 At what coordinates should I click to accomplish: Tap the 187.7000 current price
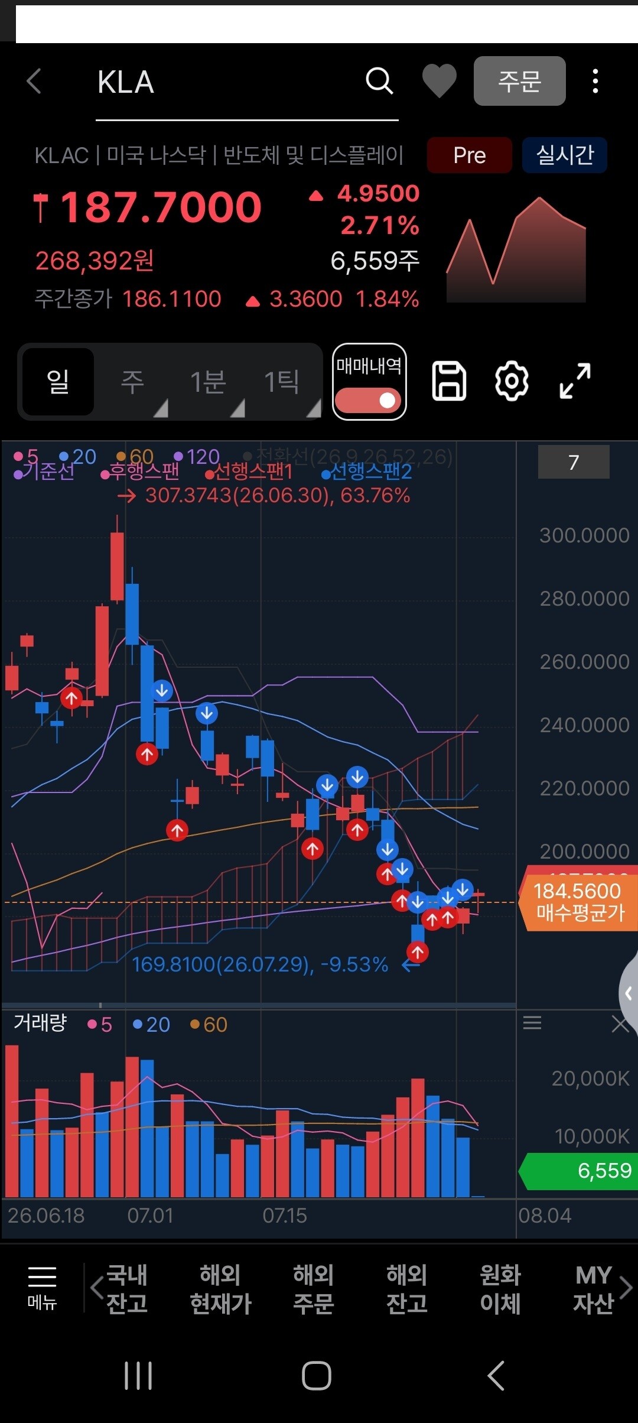coord(161,207)
